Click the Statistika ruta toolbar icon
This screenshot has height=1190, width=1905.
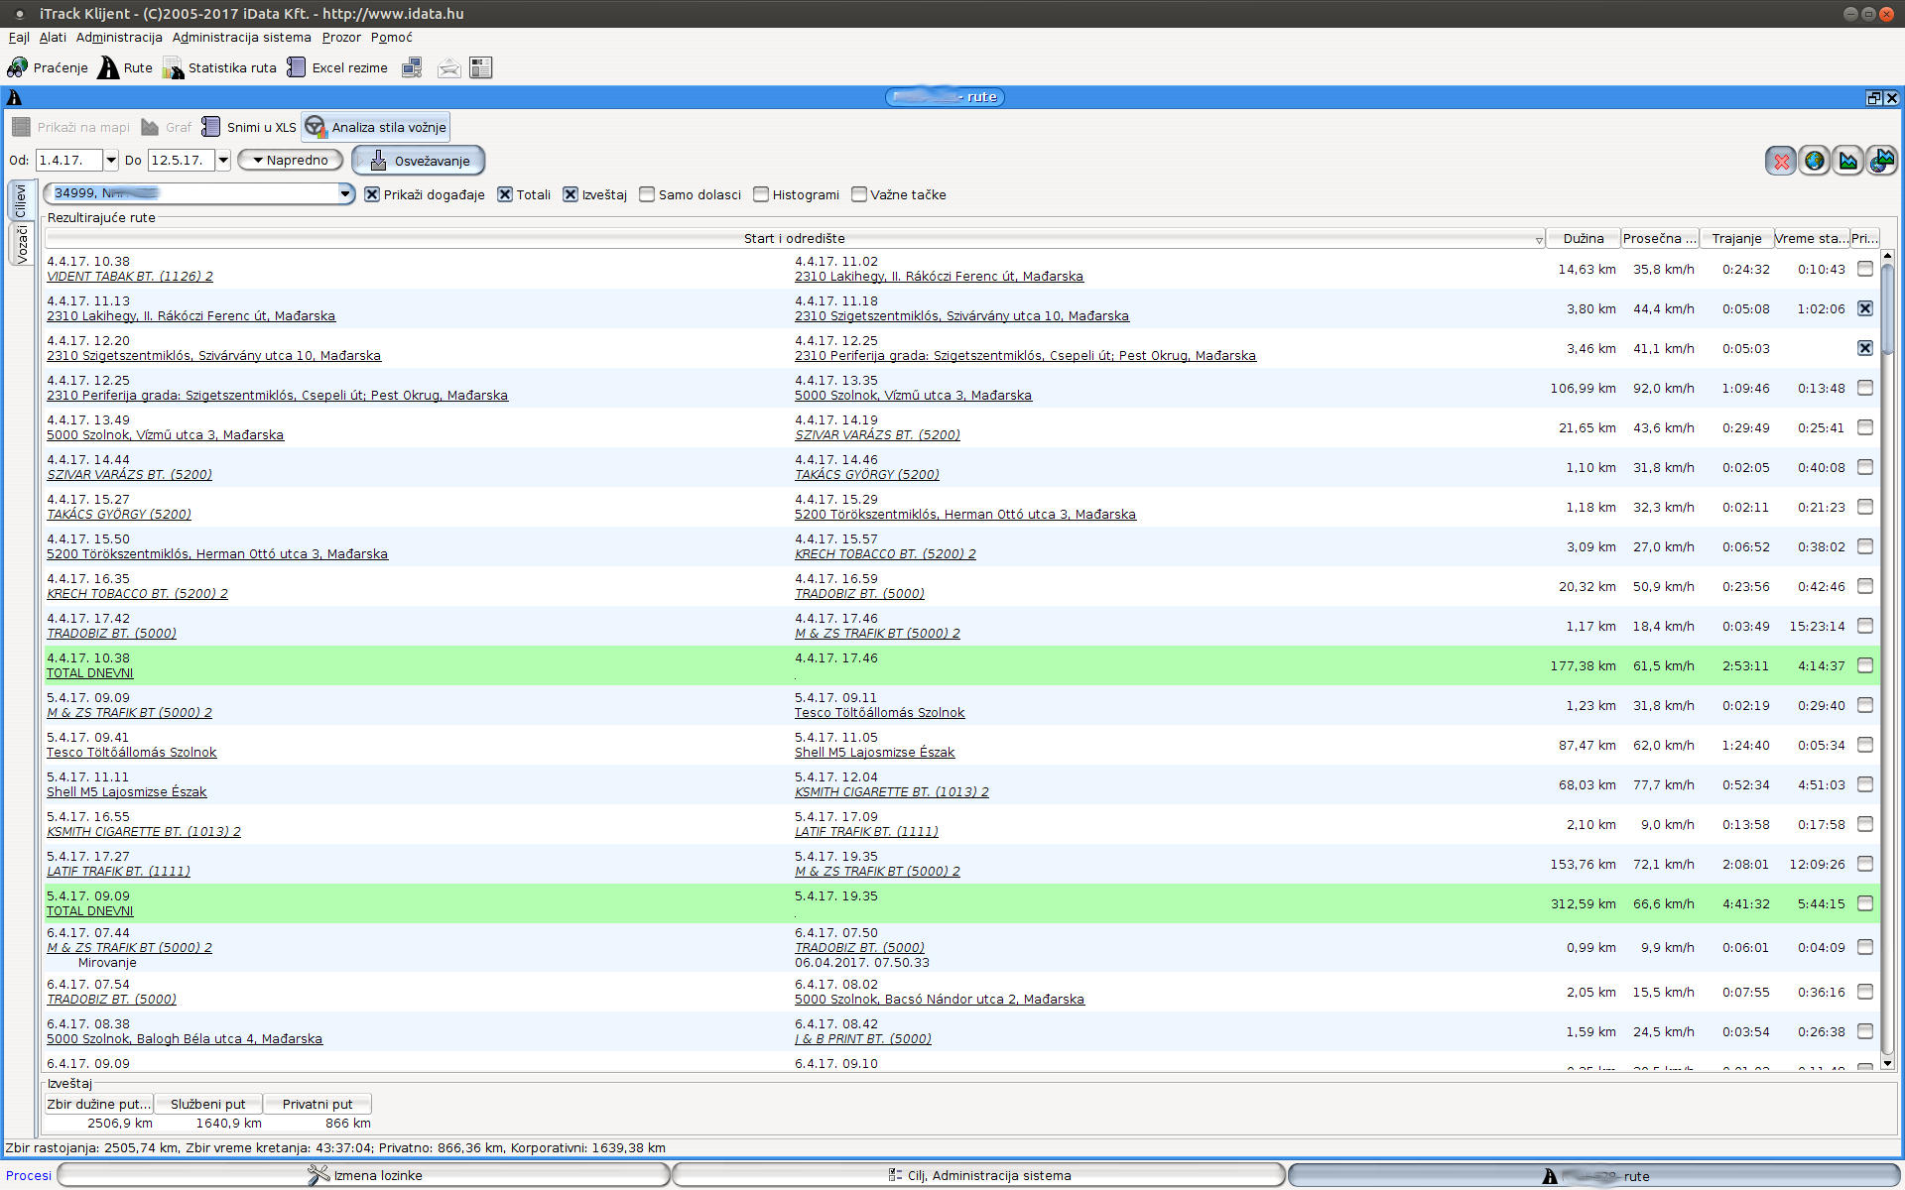[x=174, y=67]
